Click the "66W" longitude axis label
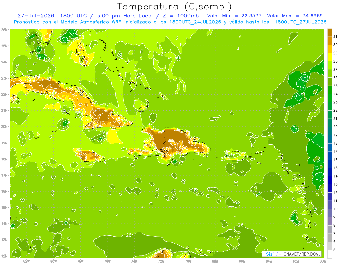Image resolution: width=343 pixels, height=265 pixels. (242, 261)
